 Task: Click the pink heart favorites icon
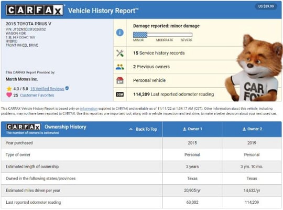coord(9,95)
